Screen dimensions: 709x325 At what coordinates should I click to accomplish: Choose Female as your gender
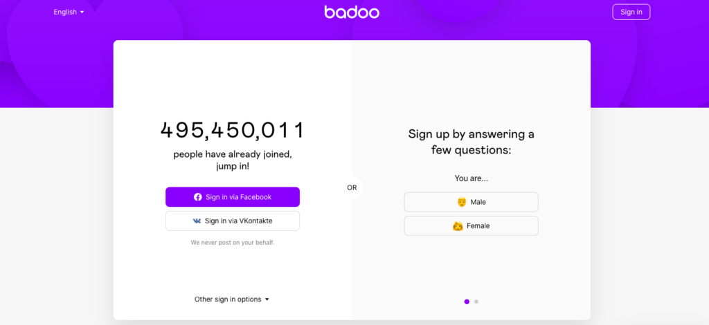point(472,226)
